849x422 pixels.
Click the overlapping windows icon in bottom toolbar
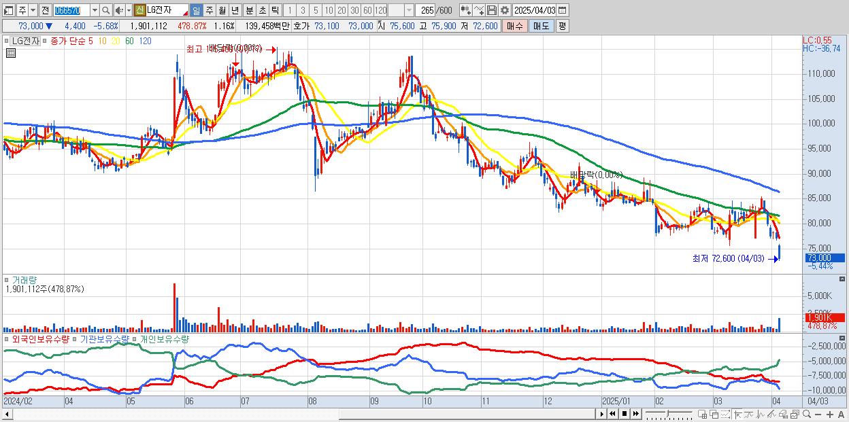click(x=714, y=414)
